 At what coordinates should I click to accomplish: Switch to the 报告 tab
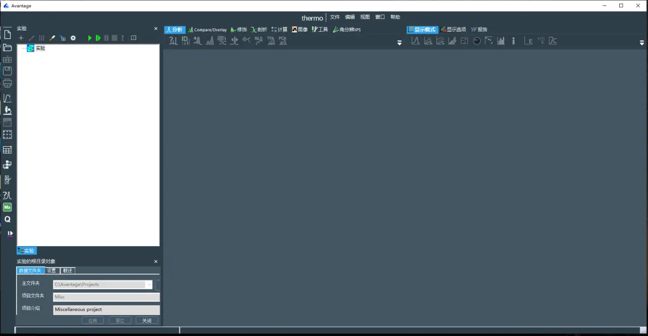(x=479, y=30)
